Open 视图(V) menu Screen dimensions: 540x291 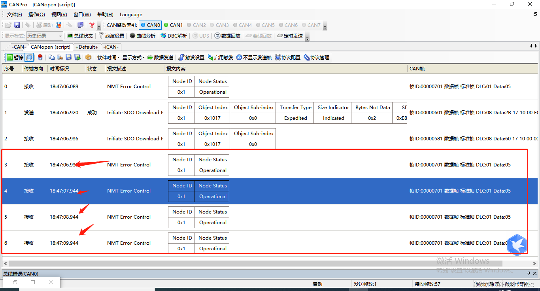tap(59, 14)
